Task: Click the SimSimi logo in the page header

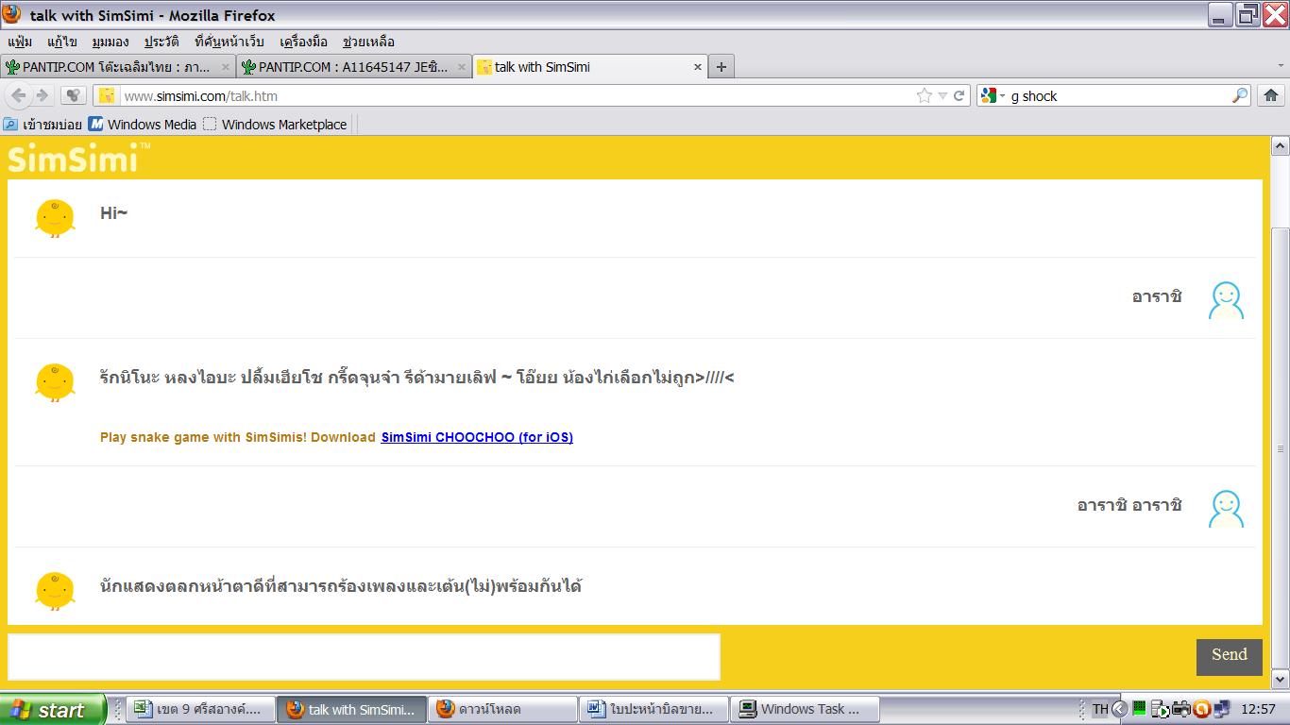Action: tap(78, 158)
